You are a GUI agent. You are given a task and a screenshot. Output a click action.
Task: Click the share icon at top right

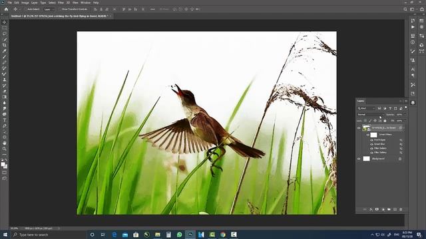pos(422,9)
